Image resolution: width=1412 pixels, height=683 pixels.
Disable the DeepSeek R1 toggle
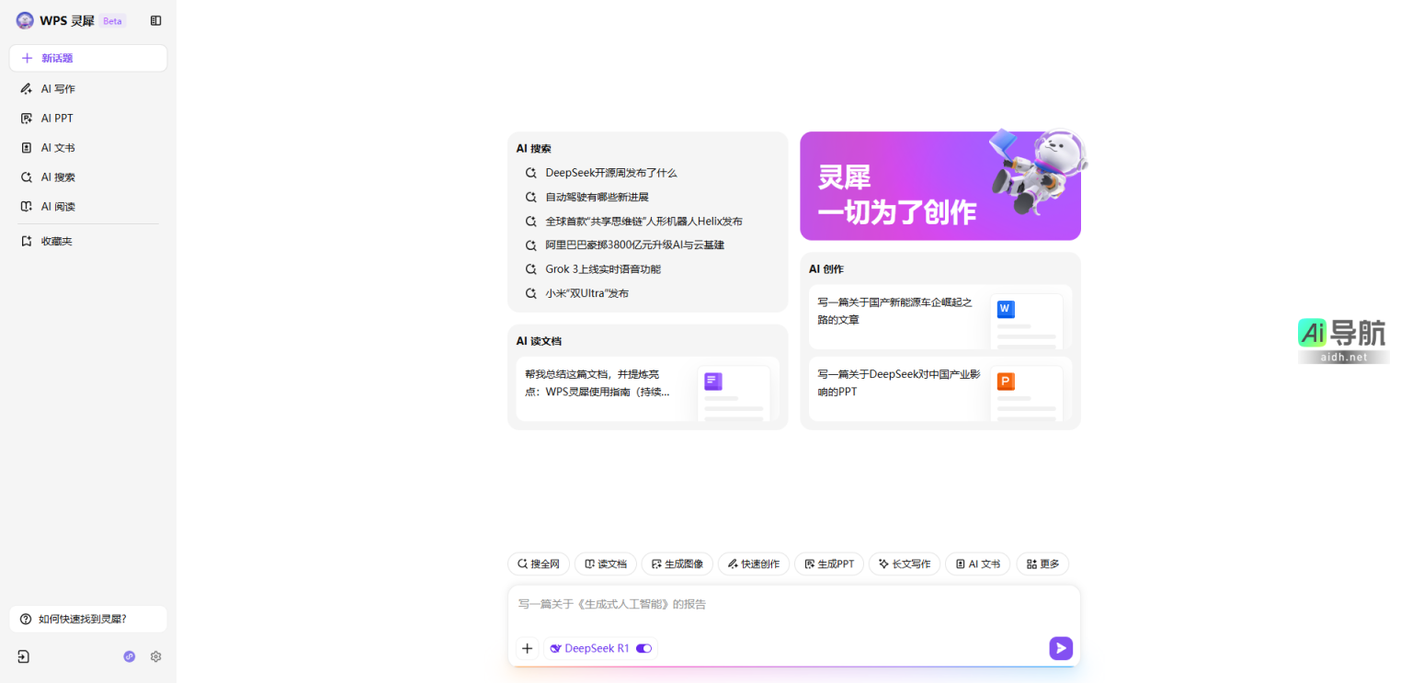(x=643, y=648)
